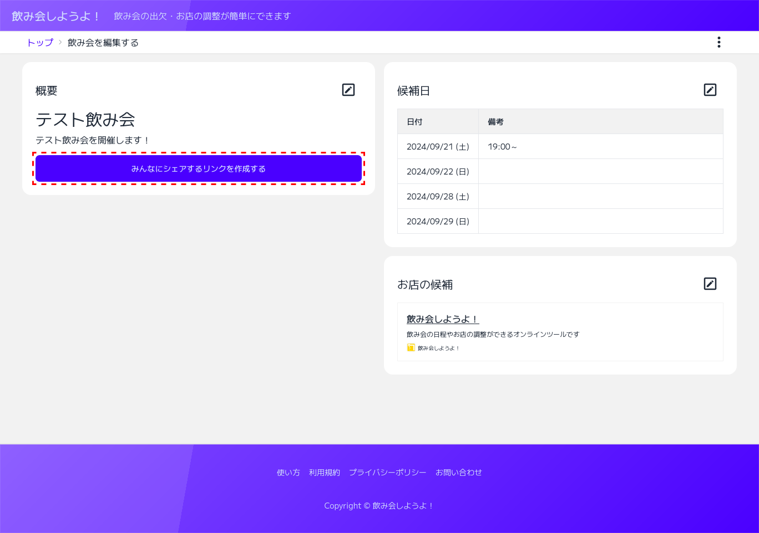This screenshot has width=759, height=533.
Task: Edit the 概要 section with pencil icon
Action: click(348, 90)
